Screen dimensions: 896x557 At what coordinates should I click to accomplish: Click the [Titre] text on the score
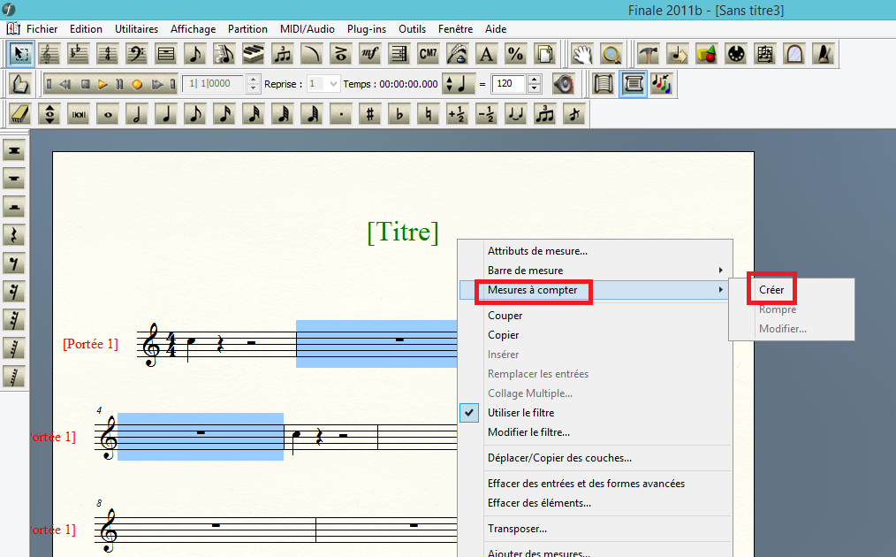tap(402, 232)
